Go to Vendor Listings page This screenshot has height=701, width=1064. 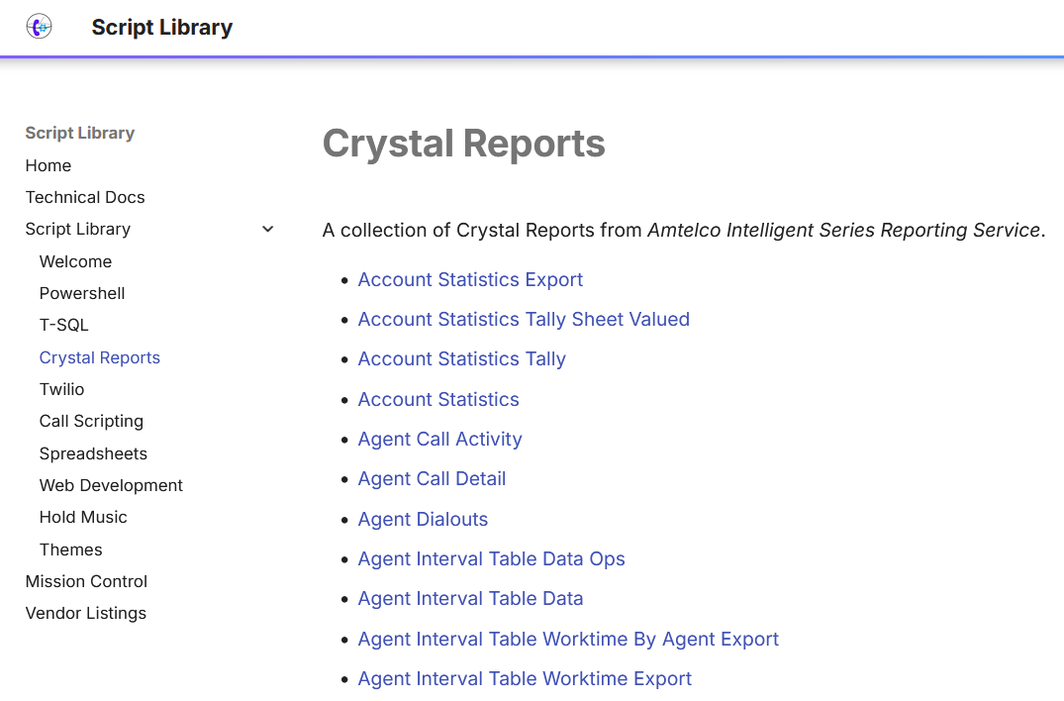point(86,613)
